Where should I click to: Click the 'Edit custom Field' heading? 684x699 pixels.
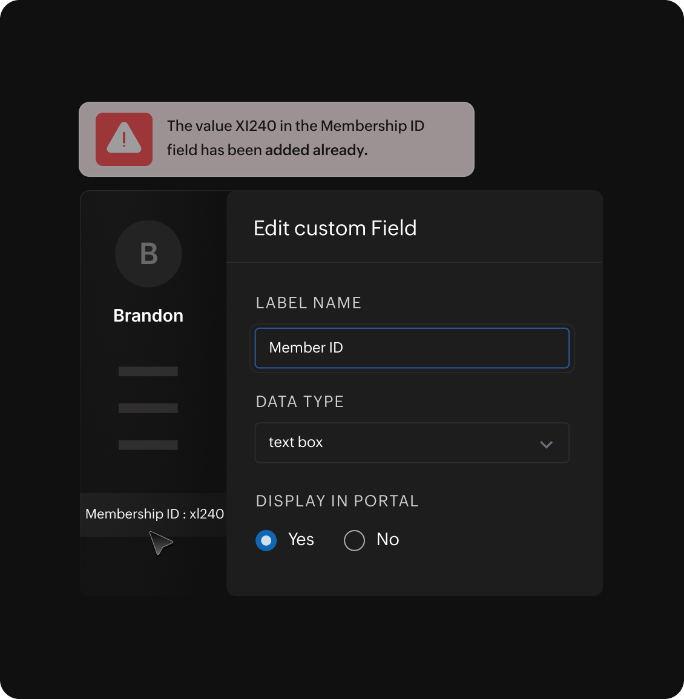pyautogui.click(x=335, y=228)
